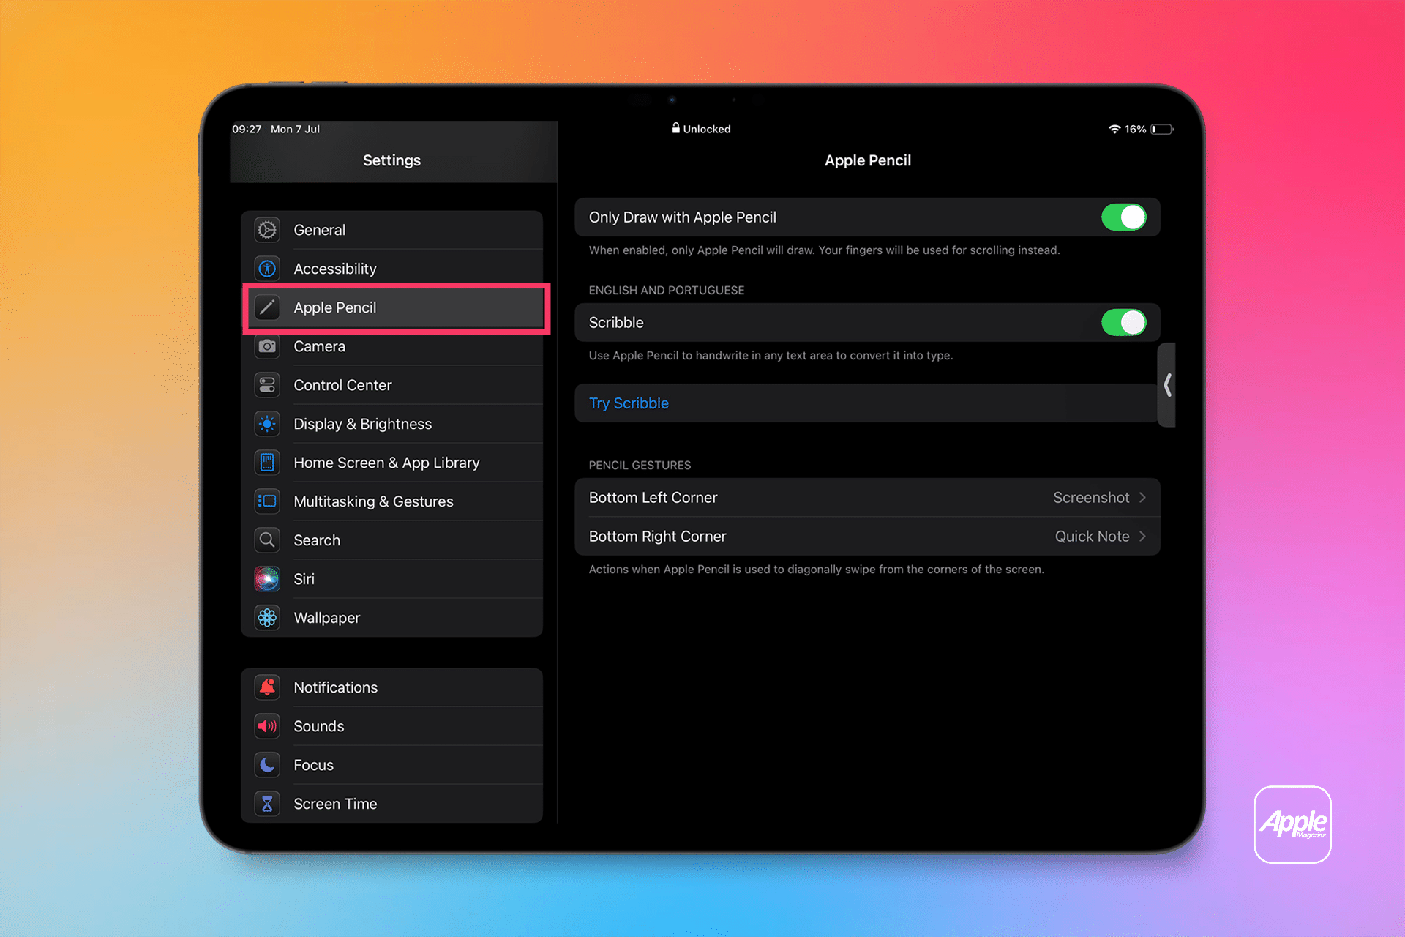Click the Wallpaper flower icon

click(x=267, y=618)
